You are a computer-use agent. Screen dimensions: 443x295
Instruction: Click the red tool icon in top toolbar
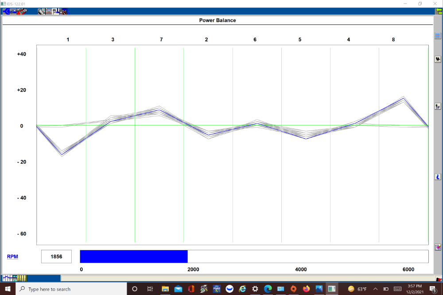coord(21,12)
